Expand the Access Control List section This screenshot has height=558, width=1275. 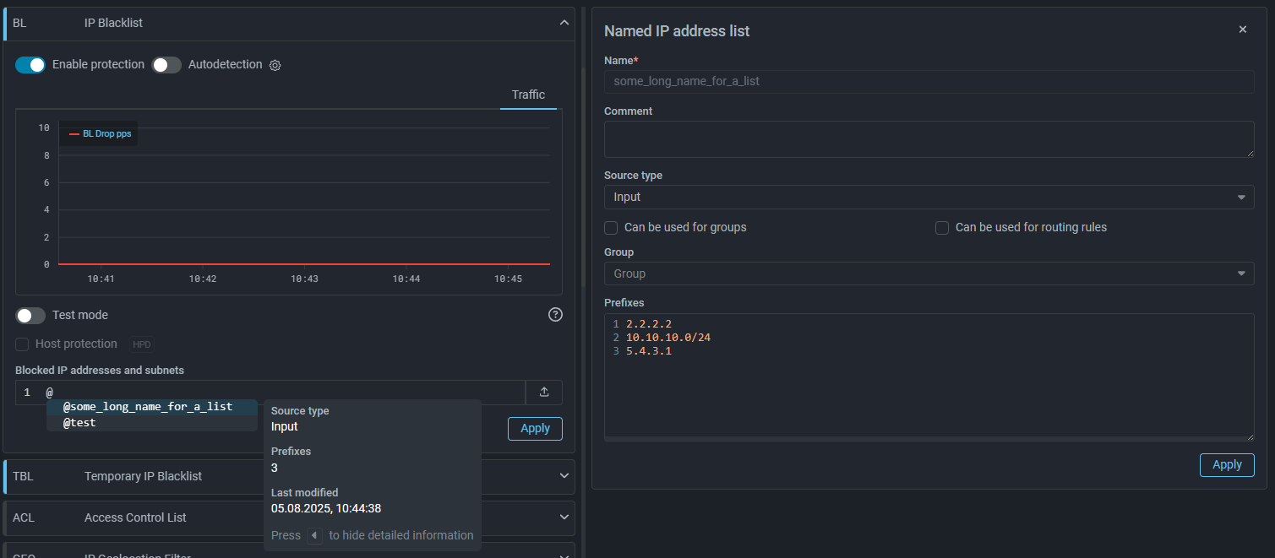point(564,517)
